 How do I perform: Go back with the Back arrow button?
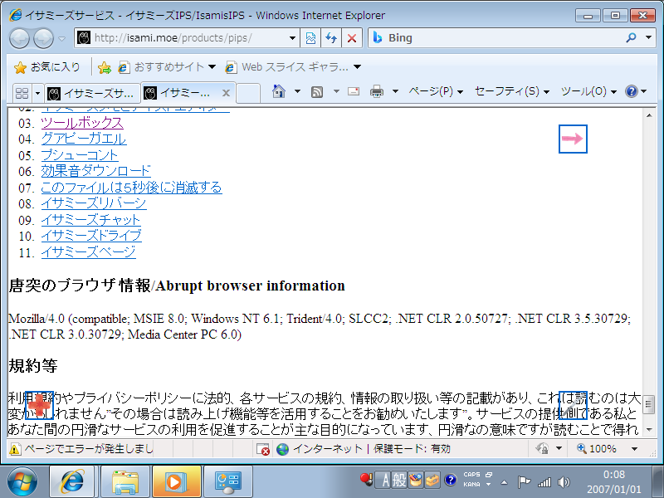click(19, 38)
